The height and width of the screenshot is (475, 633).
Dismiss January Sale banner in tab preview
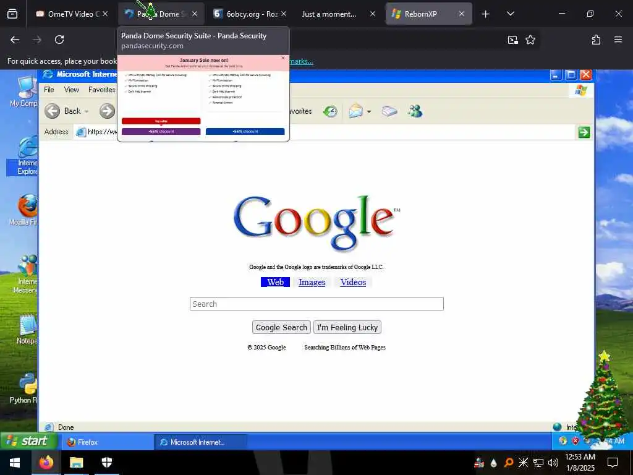point(283,58)
